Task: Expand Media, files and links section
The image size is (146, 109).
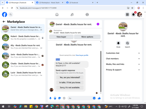Action: click(x=123, y=64)
